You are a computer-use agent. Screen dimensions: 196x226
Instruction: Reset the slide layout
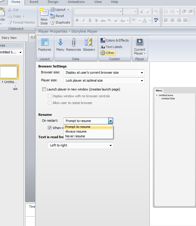57,16
